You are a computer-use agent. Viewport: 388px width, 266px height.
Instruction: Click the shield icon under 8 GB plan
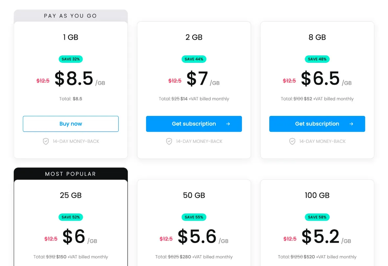point(292,142)
